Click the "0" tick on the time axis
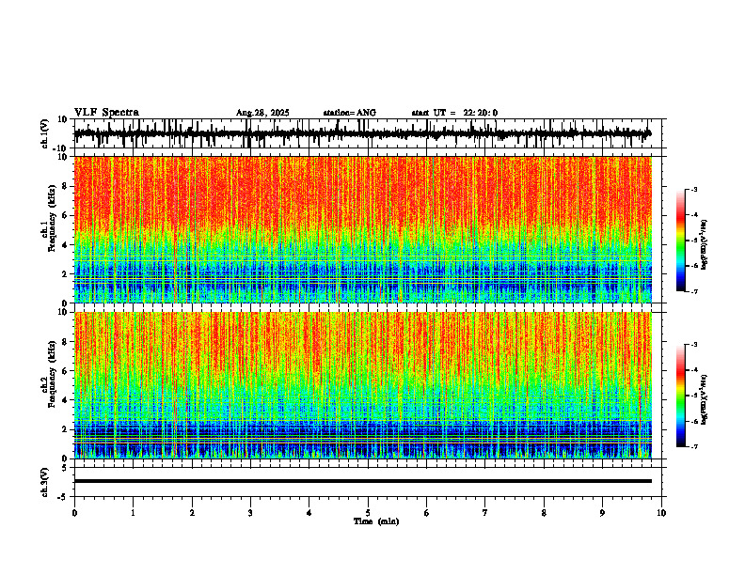This screenshot has width=745, height=575. (74, 513)
